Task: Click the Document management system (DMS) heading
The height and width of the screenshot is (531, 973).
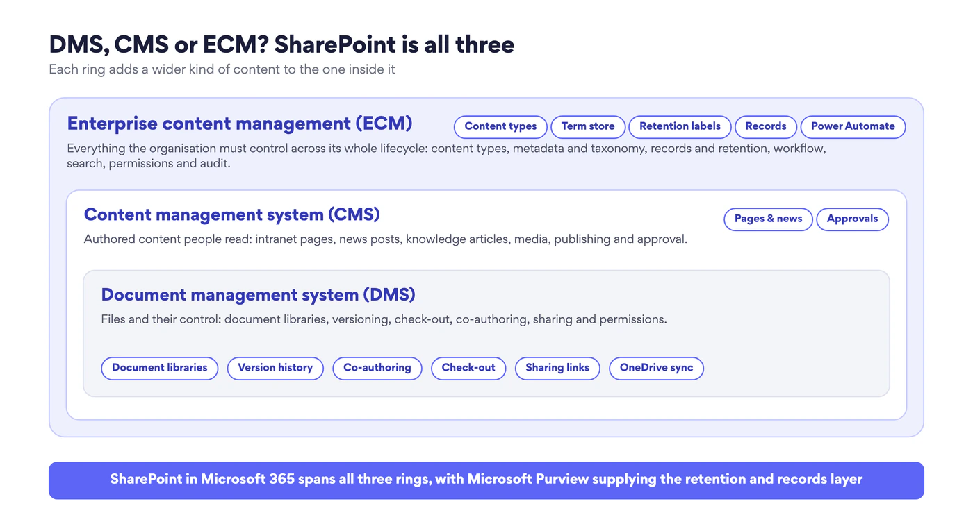Action: tap(259, 295)
